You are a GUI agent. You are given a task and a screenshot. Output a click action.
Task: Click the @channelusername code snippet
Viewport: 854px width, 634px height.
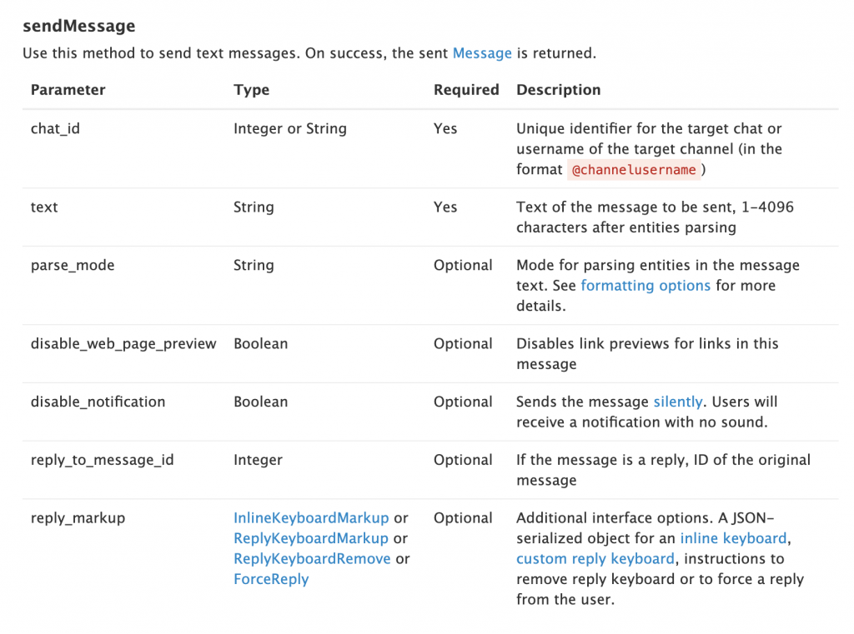[634, 170]
